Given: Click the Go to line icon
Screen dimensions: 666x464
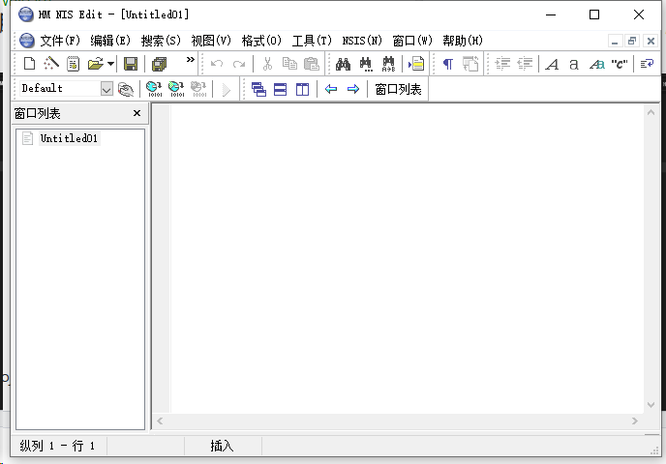Looking at the screenshot, I should click(416, 64).
